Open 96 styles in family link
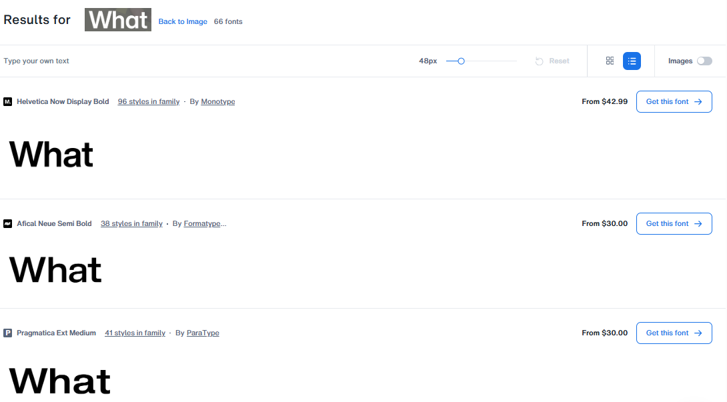 click(x=148, y=101)
